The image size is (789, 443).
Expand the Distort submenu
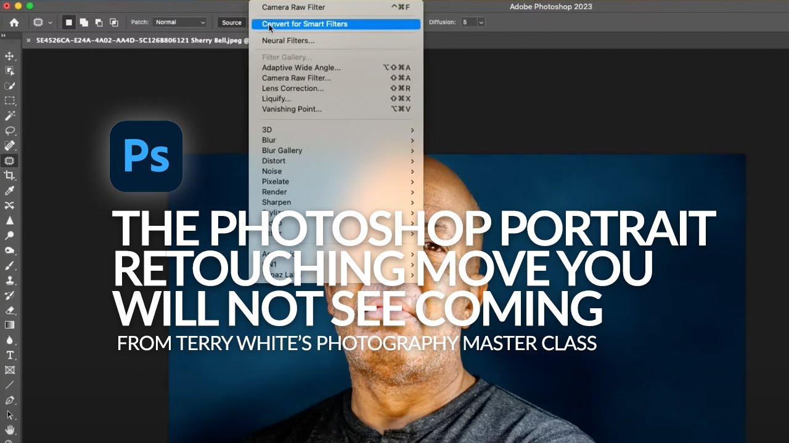(336, 161)
